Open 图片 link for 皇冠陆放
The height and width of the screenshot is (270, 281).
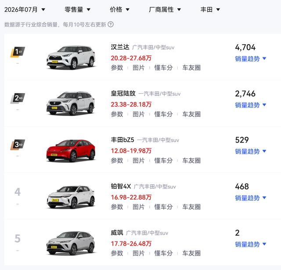click(138, 114)
